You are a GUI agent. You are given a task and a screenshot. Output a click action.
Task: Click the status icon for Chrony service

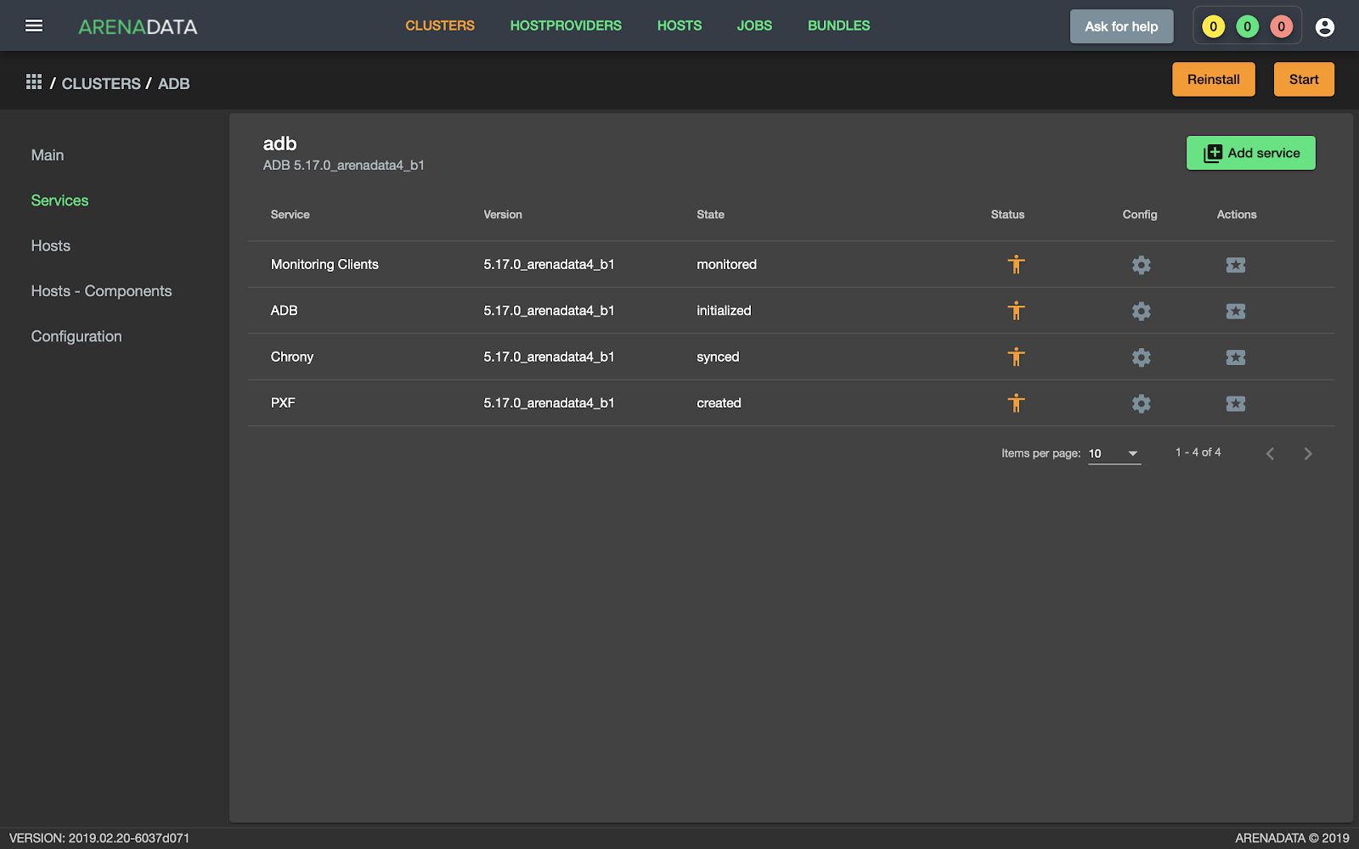tap(1016, 357)
